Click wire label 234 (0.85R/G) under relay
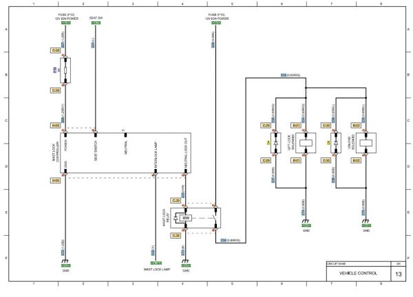This screenshot has height=297, width=413. pos(230,241)
